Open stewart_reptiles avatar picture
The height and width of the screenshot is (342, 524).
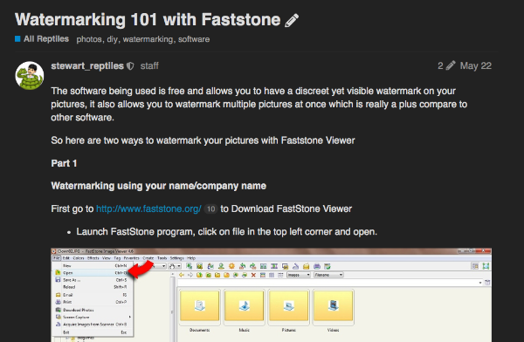(x=30, y=76)
